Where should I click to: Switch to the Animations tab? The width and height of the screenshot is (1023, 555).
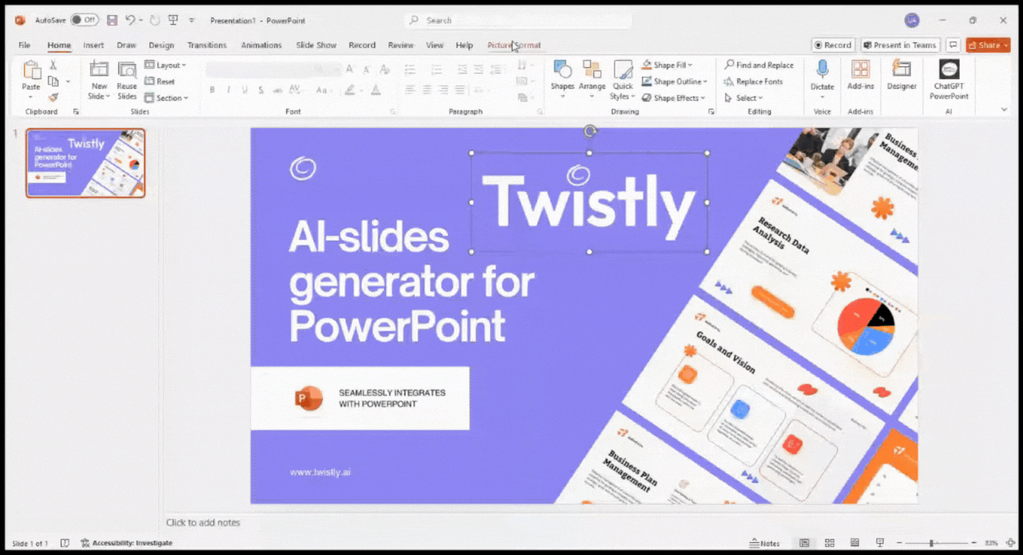click(261, 45)
